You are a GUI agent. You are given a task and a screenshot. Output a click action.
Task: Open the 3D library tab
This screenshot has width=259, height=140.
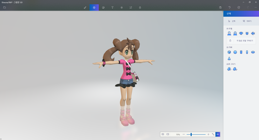[140, 7]
